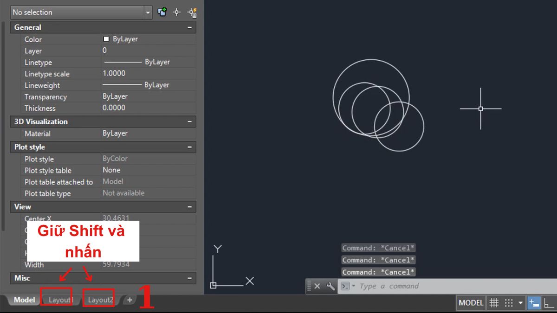The height and width of the screenshot is (313, 557).
Task: Open command line customization wrench icon
Action: 331,286
